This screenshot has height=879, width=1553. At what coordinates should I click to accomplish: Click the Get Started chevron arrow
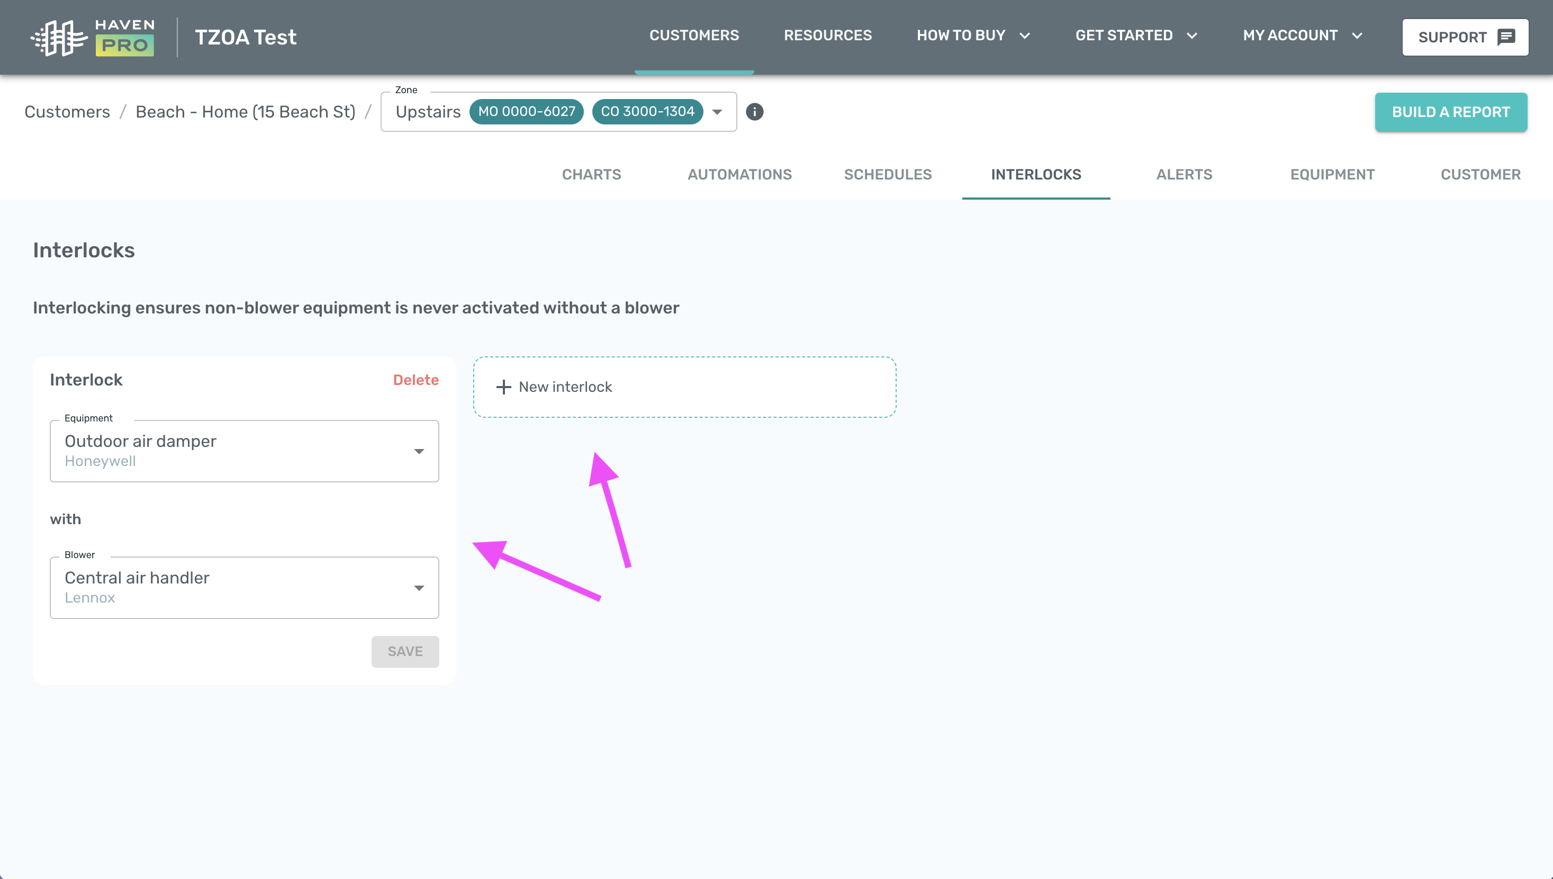point(1191,35)
